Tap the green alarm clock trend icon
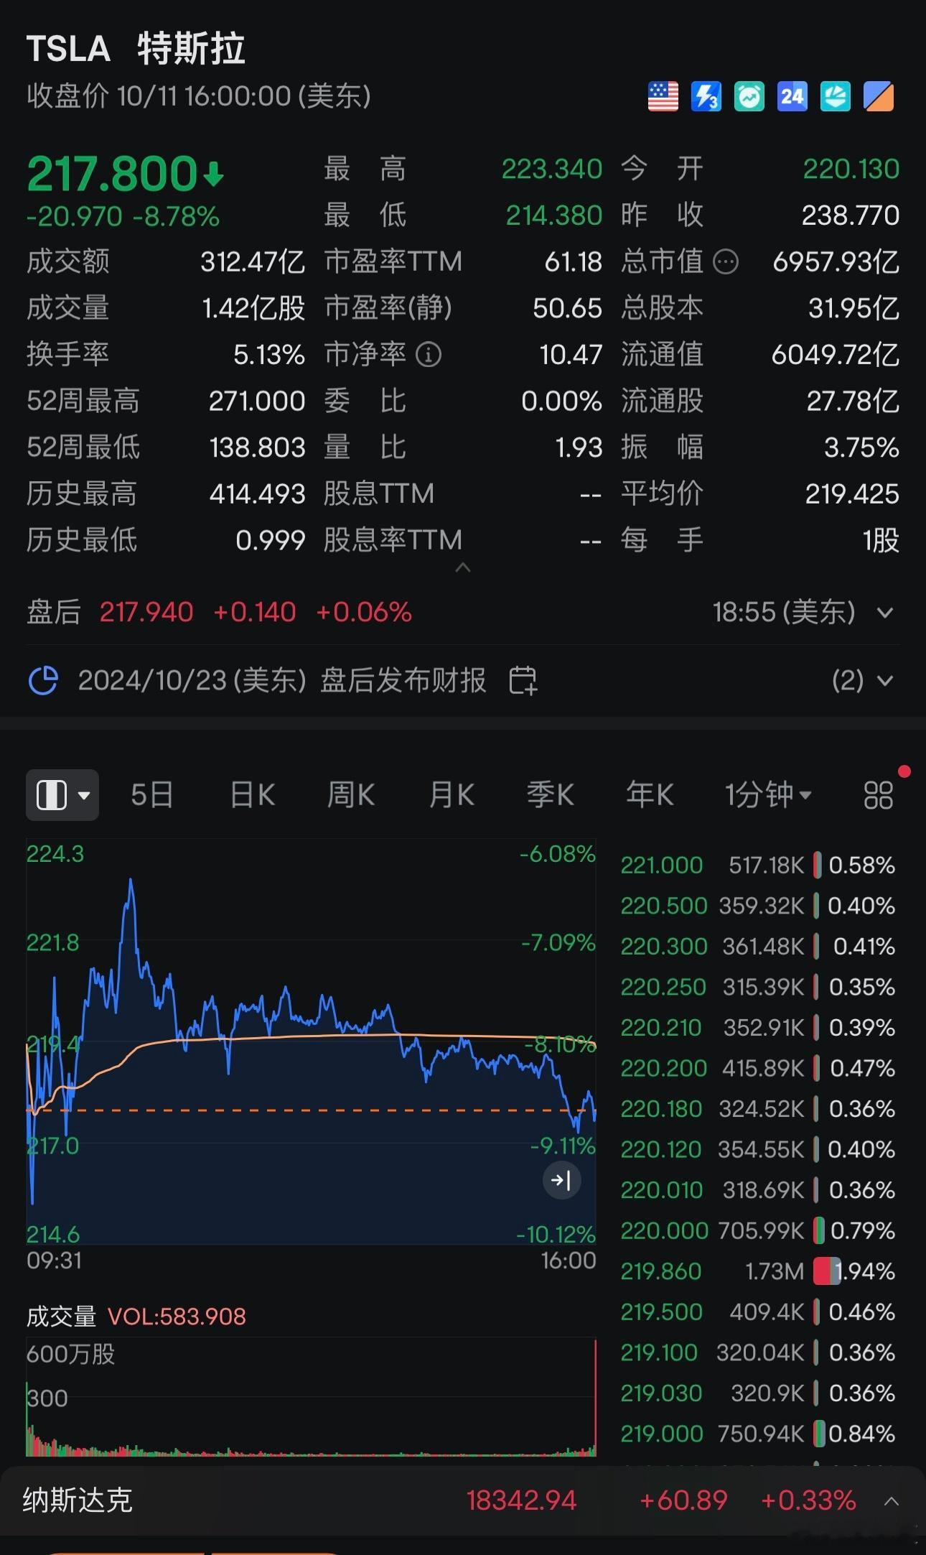 [749, 96]
